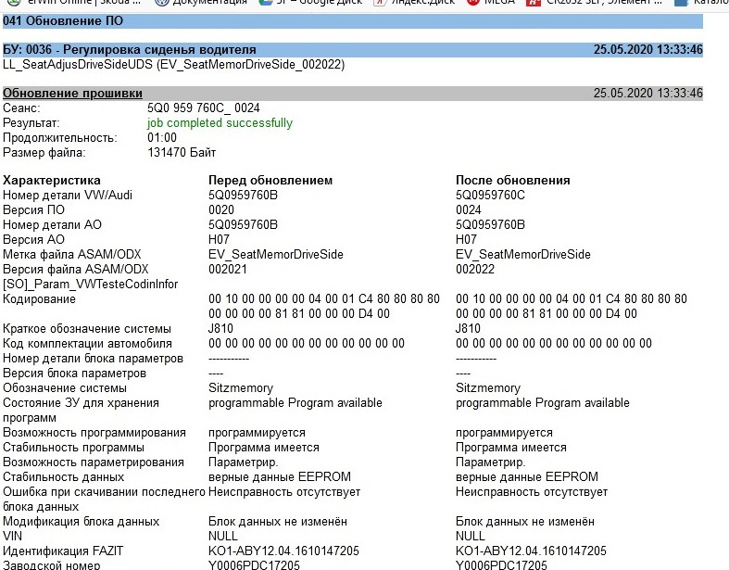Select the green 'job completed successfully' result

pos(220,123)
